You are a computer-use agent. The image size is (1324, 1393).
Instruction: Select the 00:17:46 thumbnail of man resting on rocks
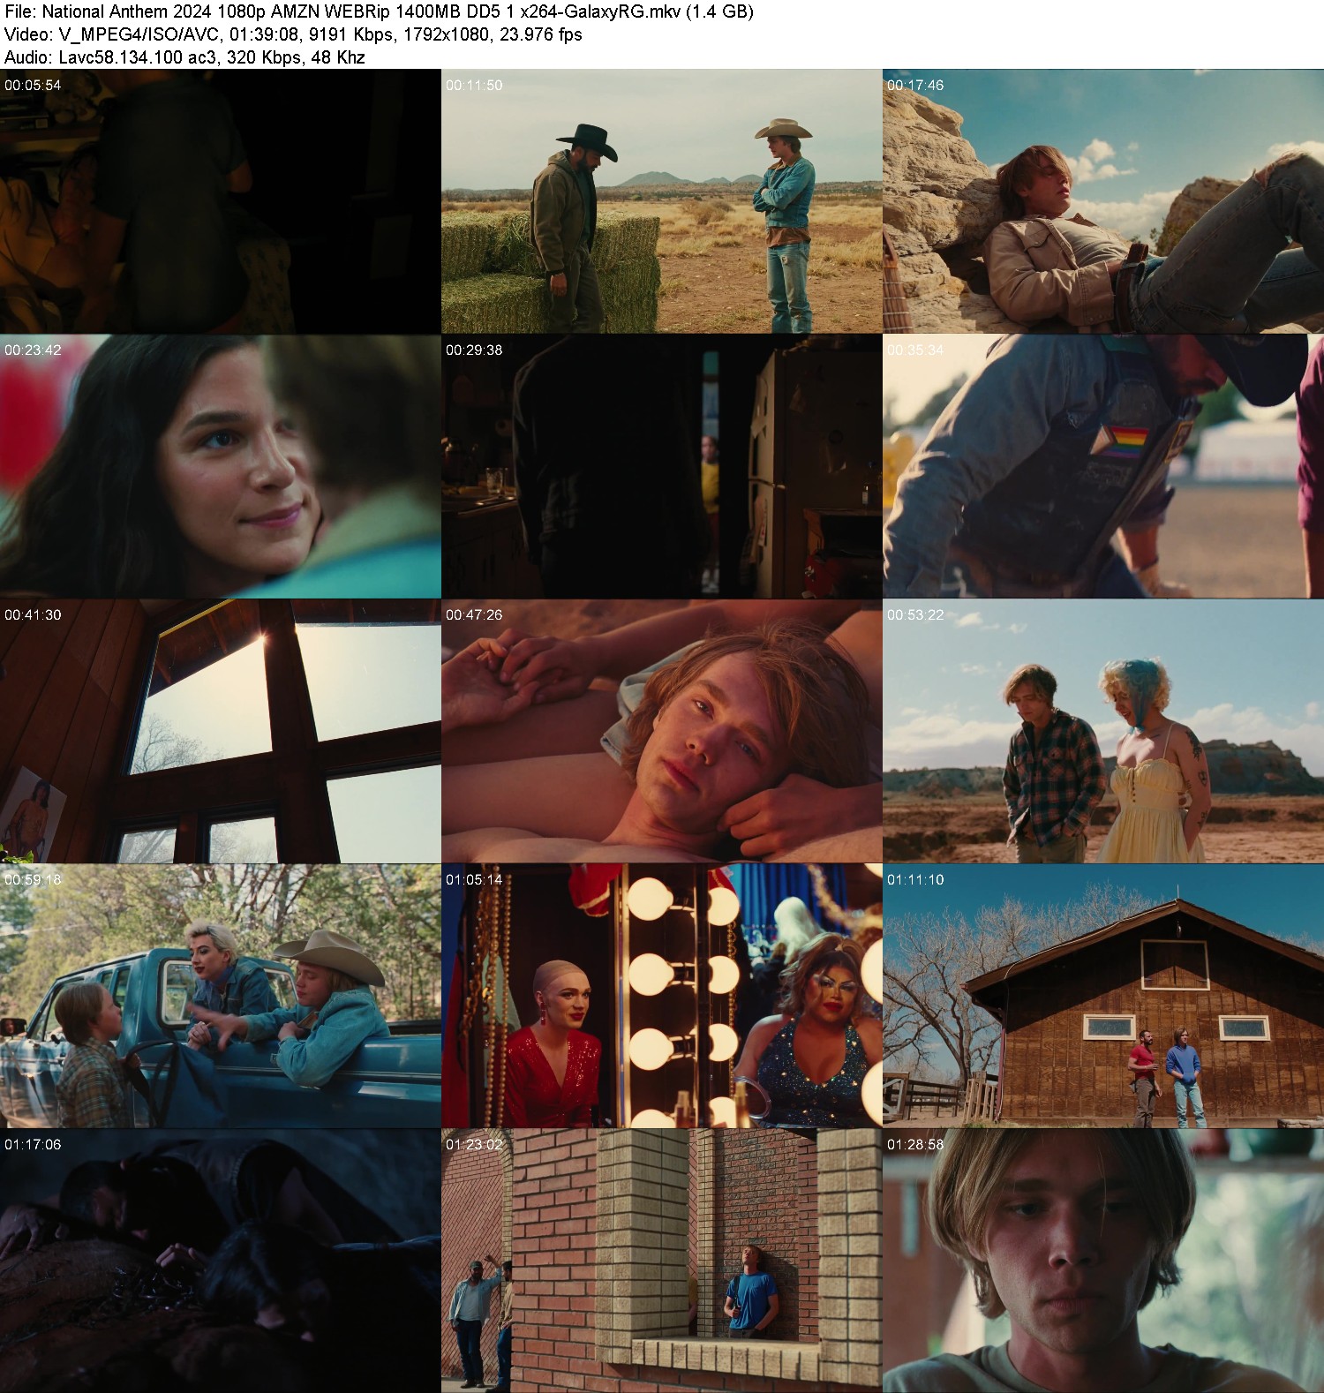(1103, 201)
